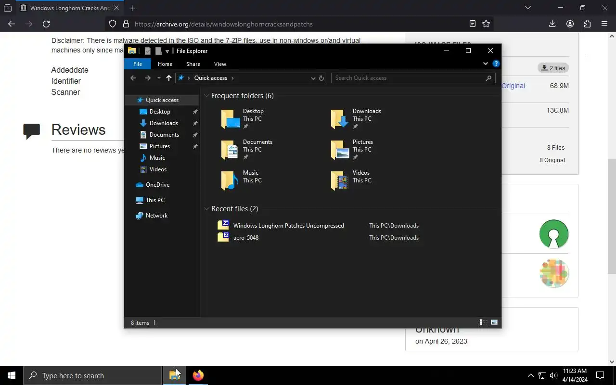Open the Share ribbon tab
Image resolution: width=616 pixels, height=385 pixels.
[193, 64]
